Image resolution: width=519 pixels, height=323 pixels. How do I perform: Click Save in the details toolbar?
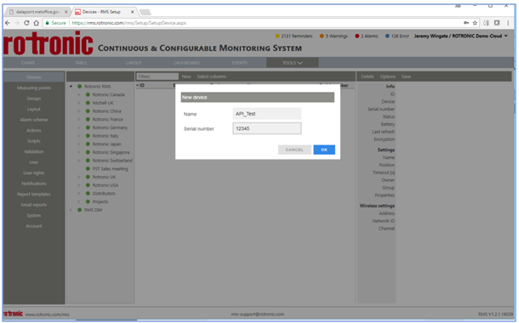click(x=406, y=76)
